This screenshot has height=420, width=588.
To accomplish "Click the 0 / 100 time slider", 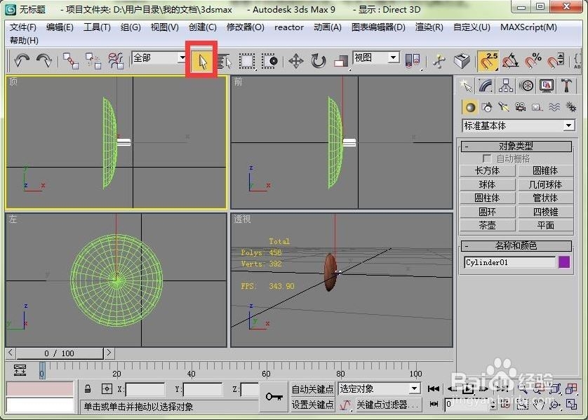I will point(59,353).
